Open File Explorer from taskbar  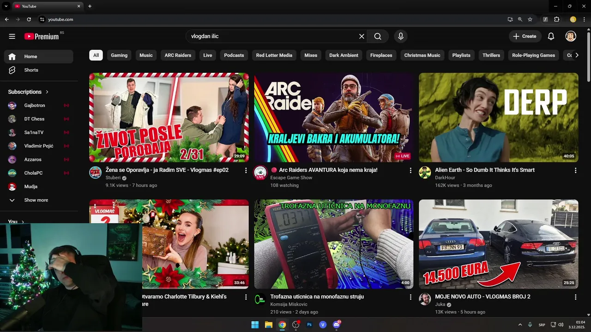click(x=268, y=325)
